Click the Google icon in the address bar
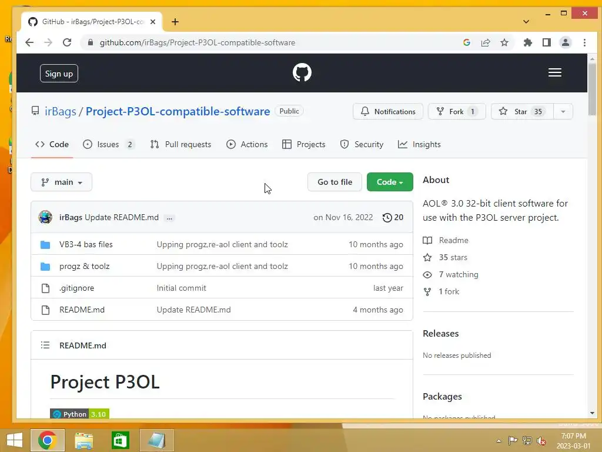The height and width of the screenshot is (452, 602). [x=466, y=42]
